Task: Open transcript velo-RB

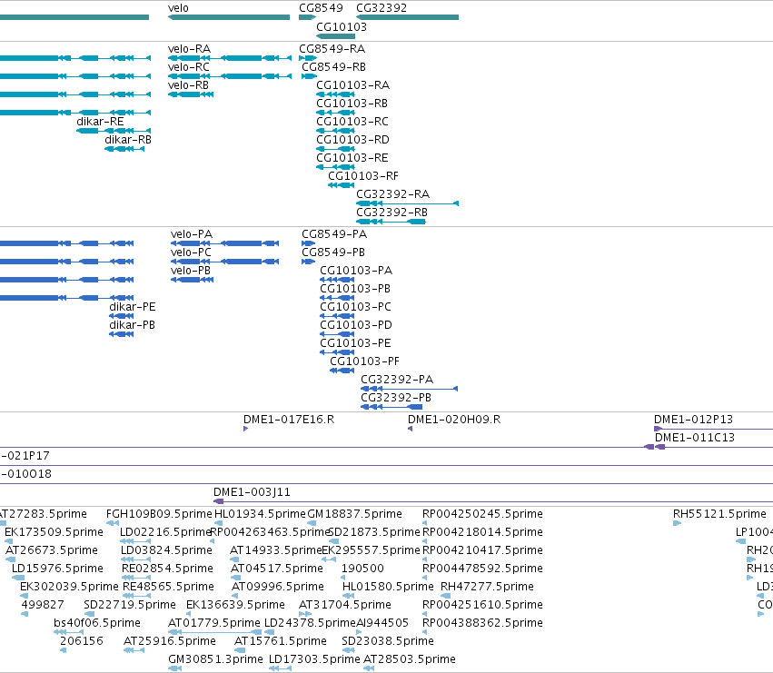Action: tap(188, 85)
